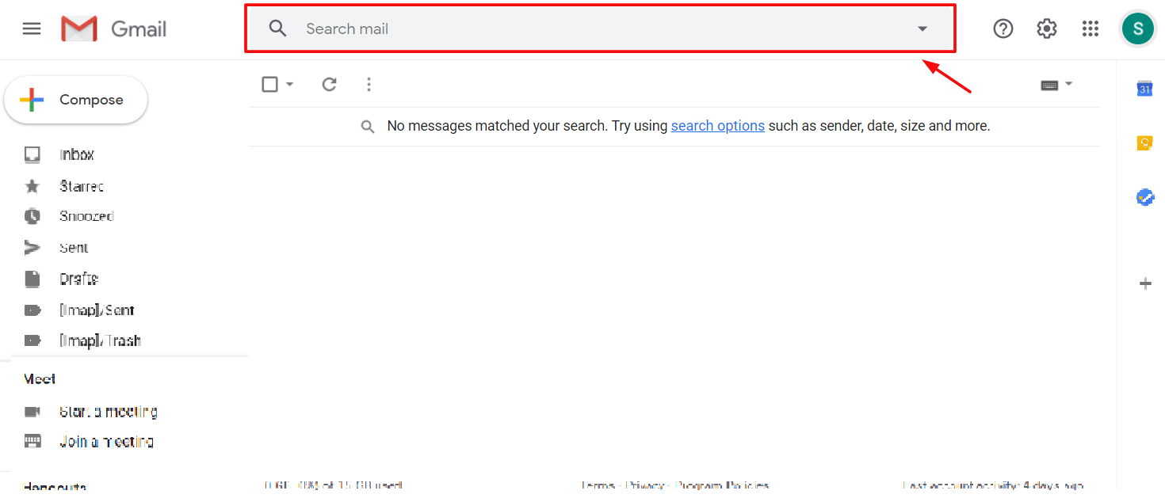Image resolution: width=1165 pixels, height=498 pixels.
Task: Toggle the select-all messages checkbox
Action: [x=269, y=84]
